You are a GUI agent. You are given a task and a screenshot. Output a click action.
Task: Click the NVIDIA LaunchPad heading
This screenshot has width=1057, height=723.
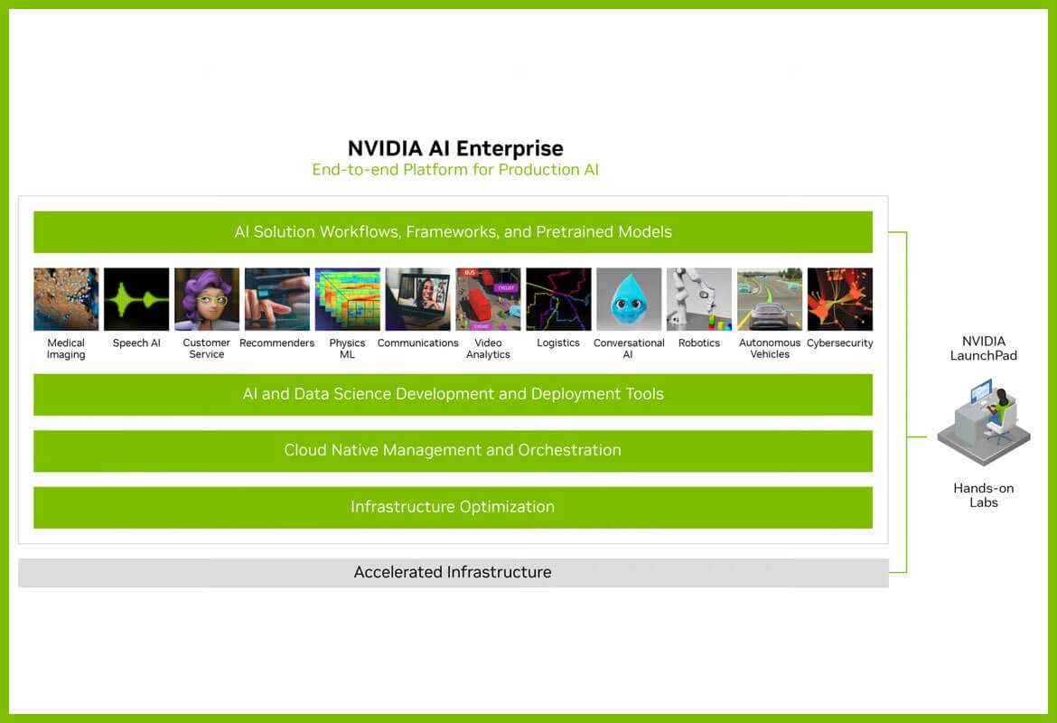[984, 348]
